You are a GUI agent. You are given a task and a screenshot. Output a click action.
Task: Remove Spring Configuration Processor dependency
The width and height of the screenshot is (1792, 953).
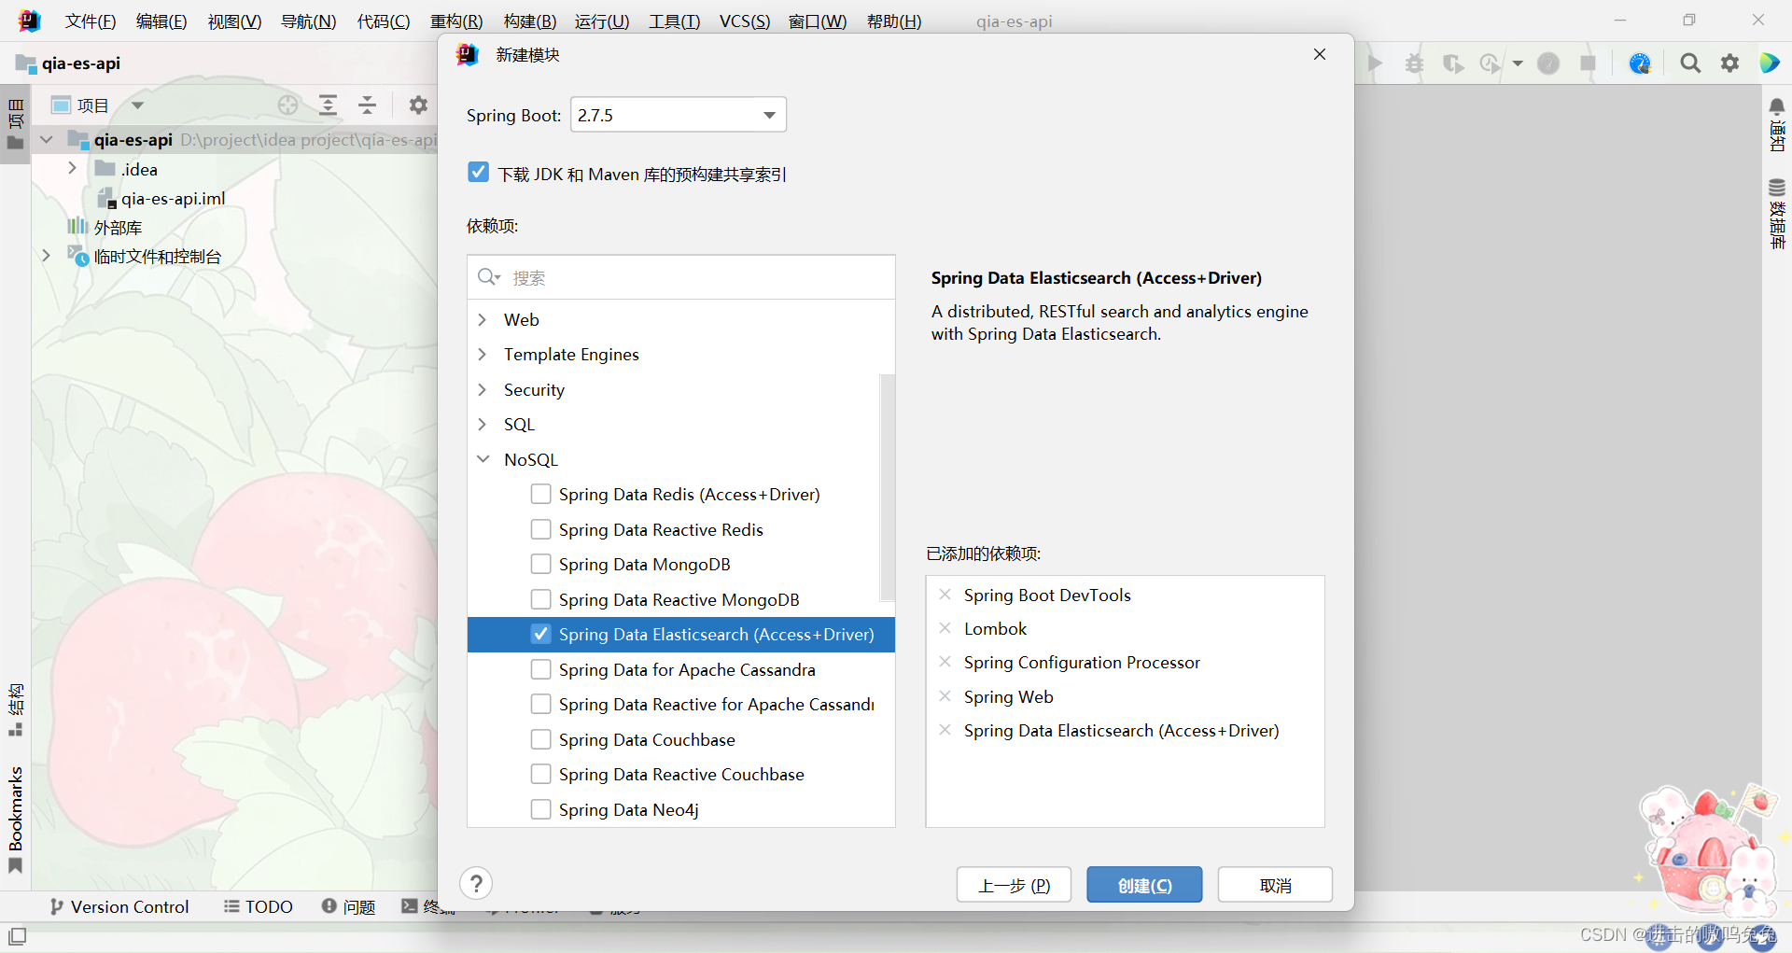[945, 662]
